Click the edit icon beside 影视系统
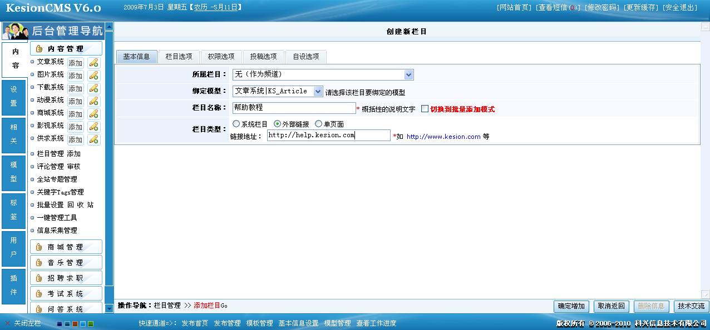This screenshot has height=330, width=710. click(93, 127)
